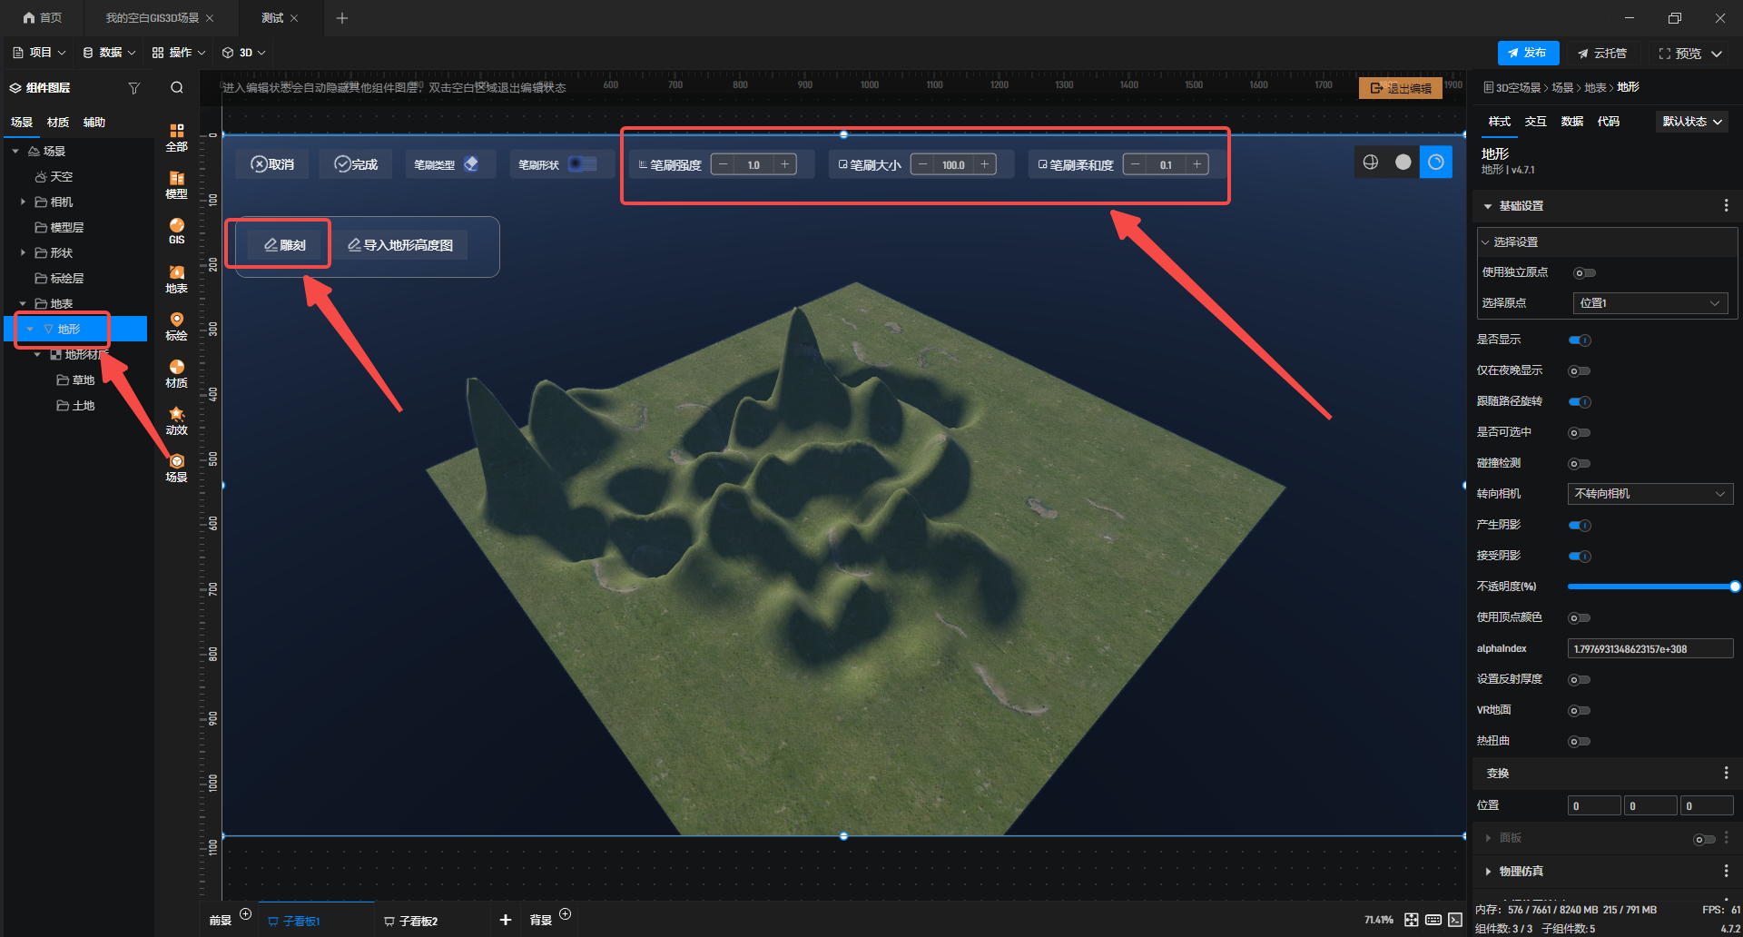
Task: Open the 数据 menu in top bar
Action: (x=109, y=53)
